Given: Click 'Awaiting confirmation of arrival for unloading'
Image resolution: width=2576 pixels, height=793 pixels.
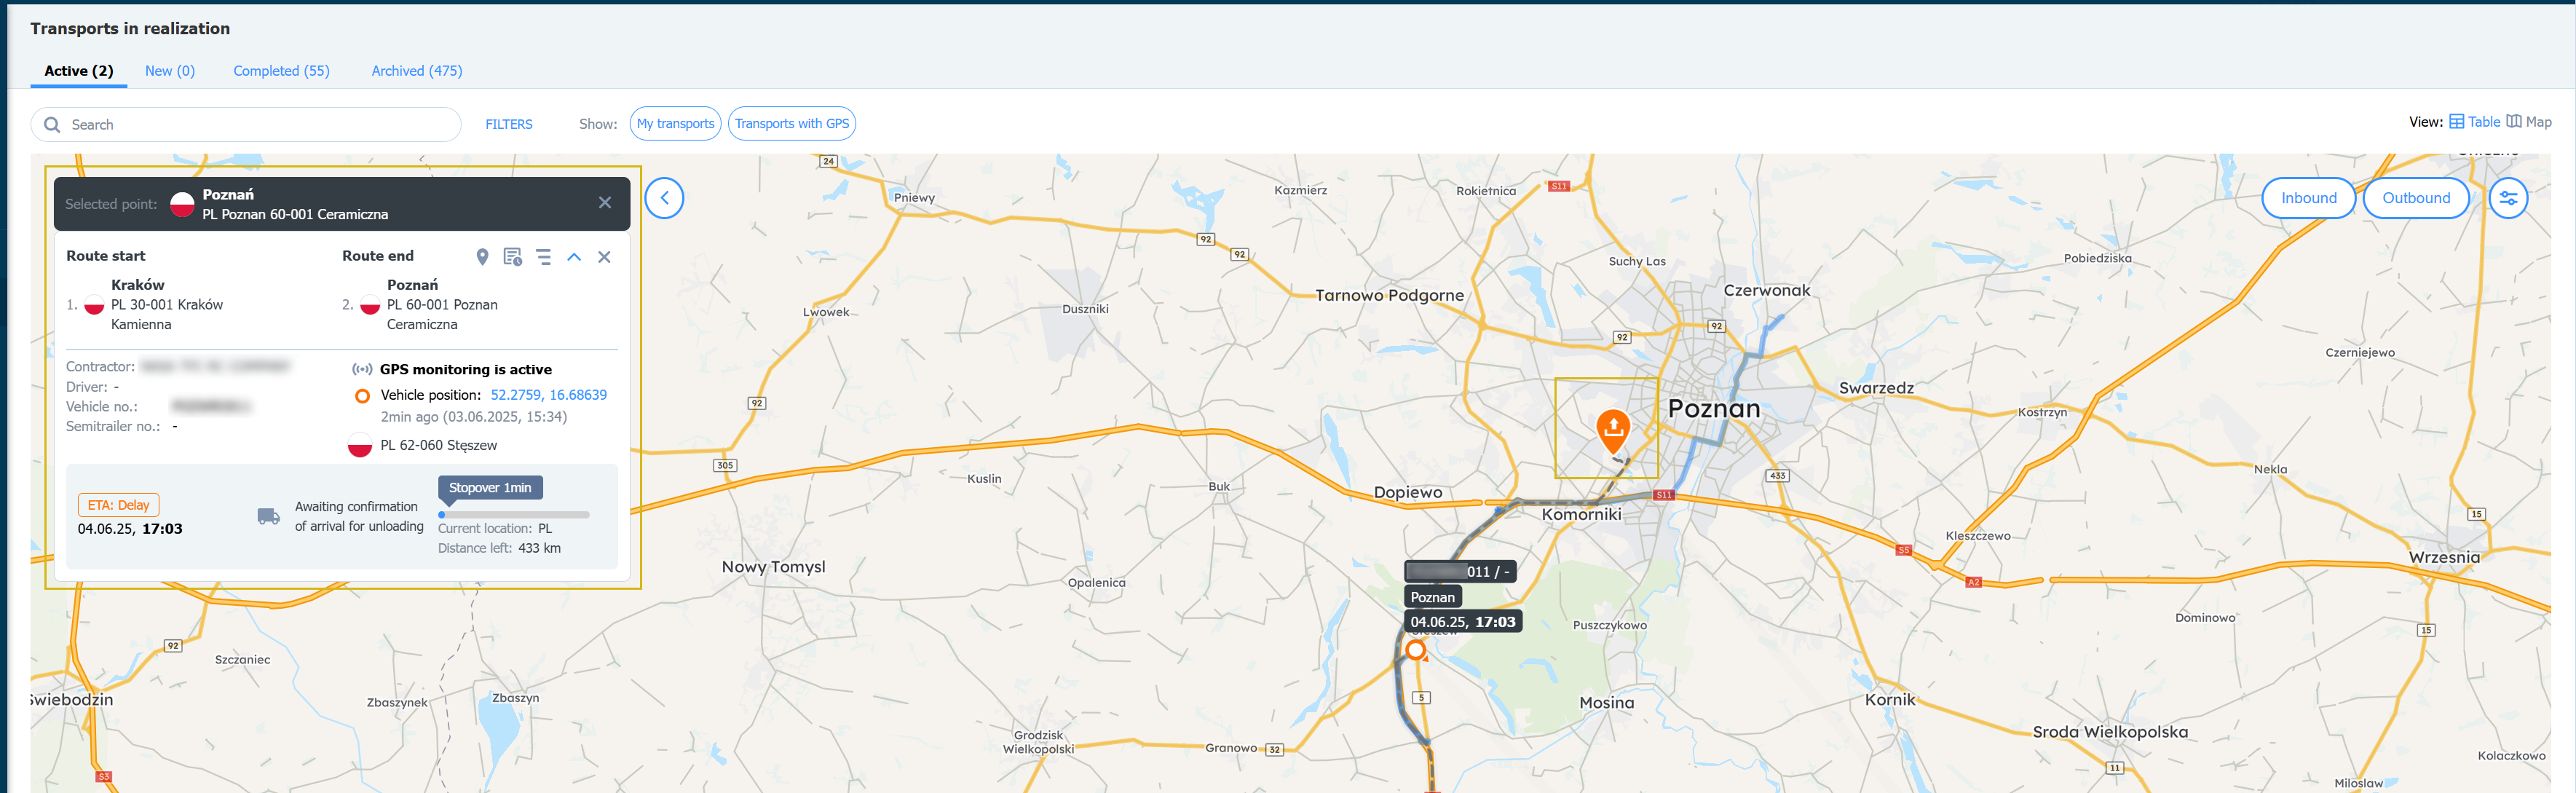Looking at the screenshot, I should pos(359,516).
